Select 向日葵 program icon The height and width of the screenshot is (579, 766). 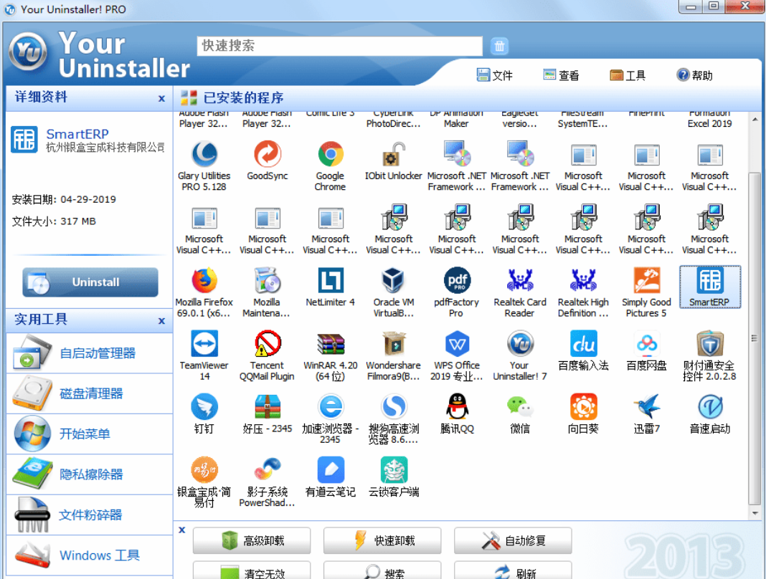pyautogui.click(x=583, y=407)
